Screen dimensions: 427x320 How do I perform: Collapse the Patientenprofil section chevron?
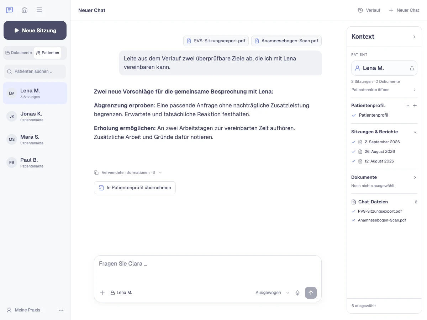408,106
